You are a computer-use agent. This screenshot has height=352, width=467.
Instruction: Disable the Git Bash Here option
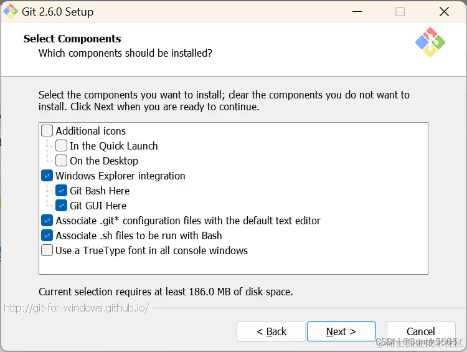62,191
